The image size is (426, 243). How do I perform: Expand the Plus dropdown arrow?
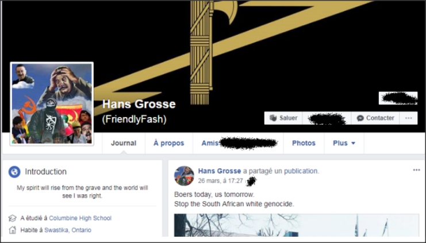(x=353, y=143)
